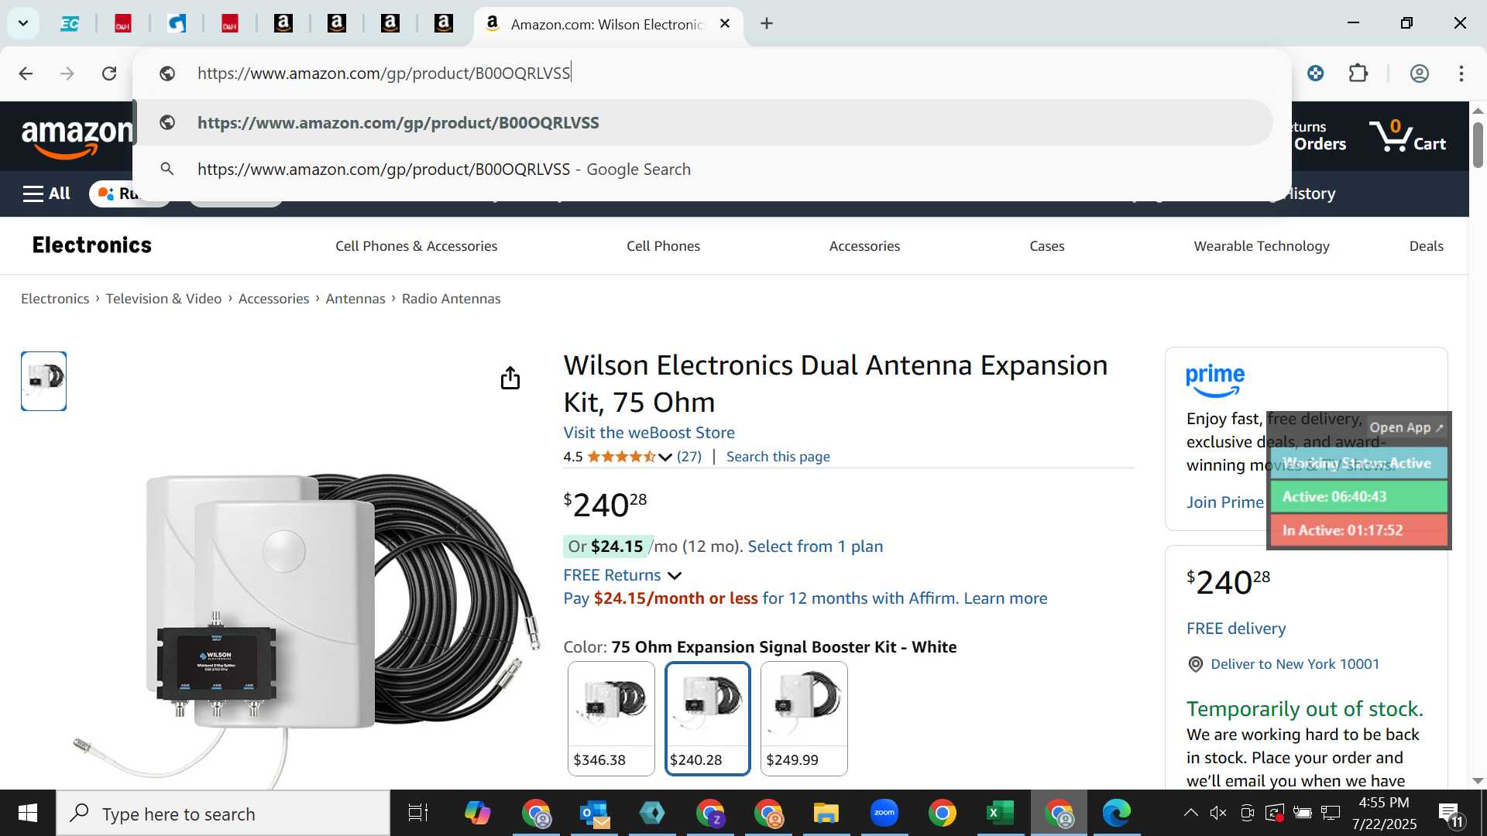Switch to the fourth tab with red icon
1487x836 pixels.
[230, 24]
